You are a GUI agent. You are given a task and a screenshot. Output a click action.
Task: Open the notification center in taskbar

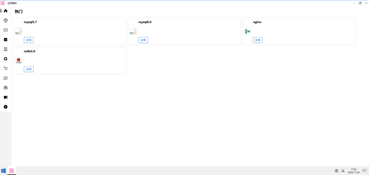point(364,171)
